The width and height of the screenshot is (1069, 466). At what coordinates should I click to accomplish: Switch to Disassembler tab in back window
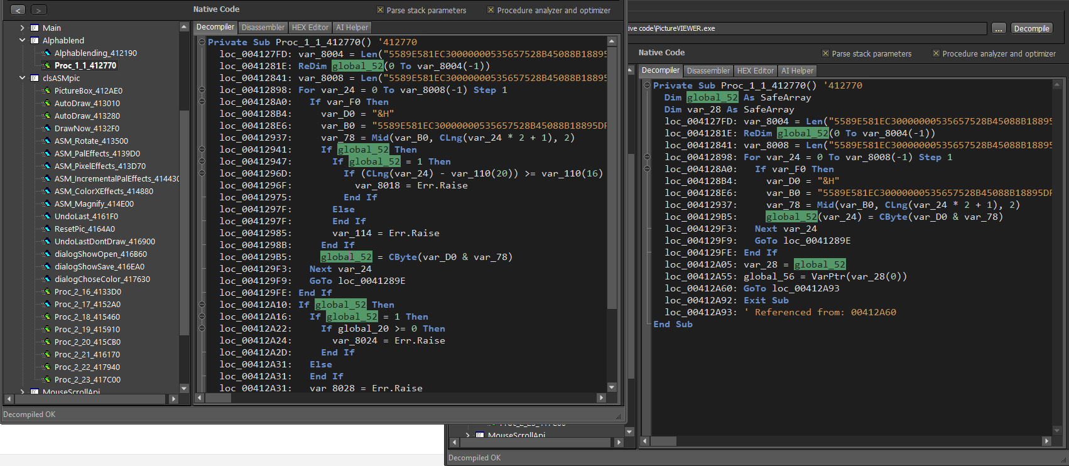pos(708,70)
